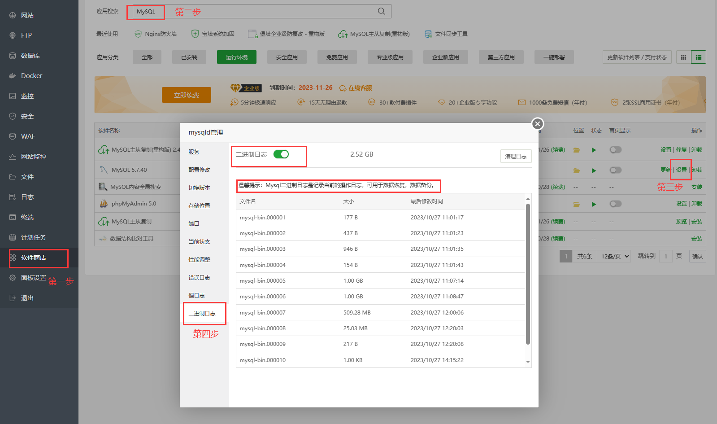Image resolution: width=717 pixels, height=424 pixels.
Task: Open recent 文件同步工具 shortcut
Action: click(446, 34)
